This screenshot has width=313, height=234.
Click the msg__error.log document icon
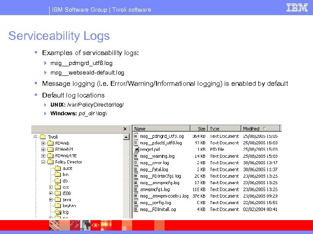(136, 162)
